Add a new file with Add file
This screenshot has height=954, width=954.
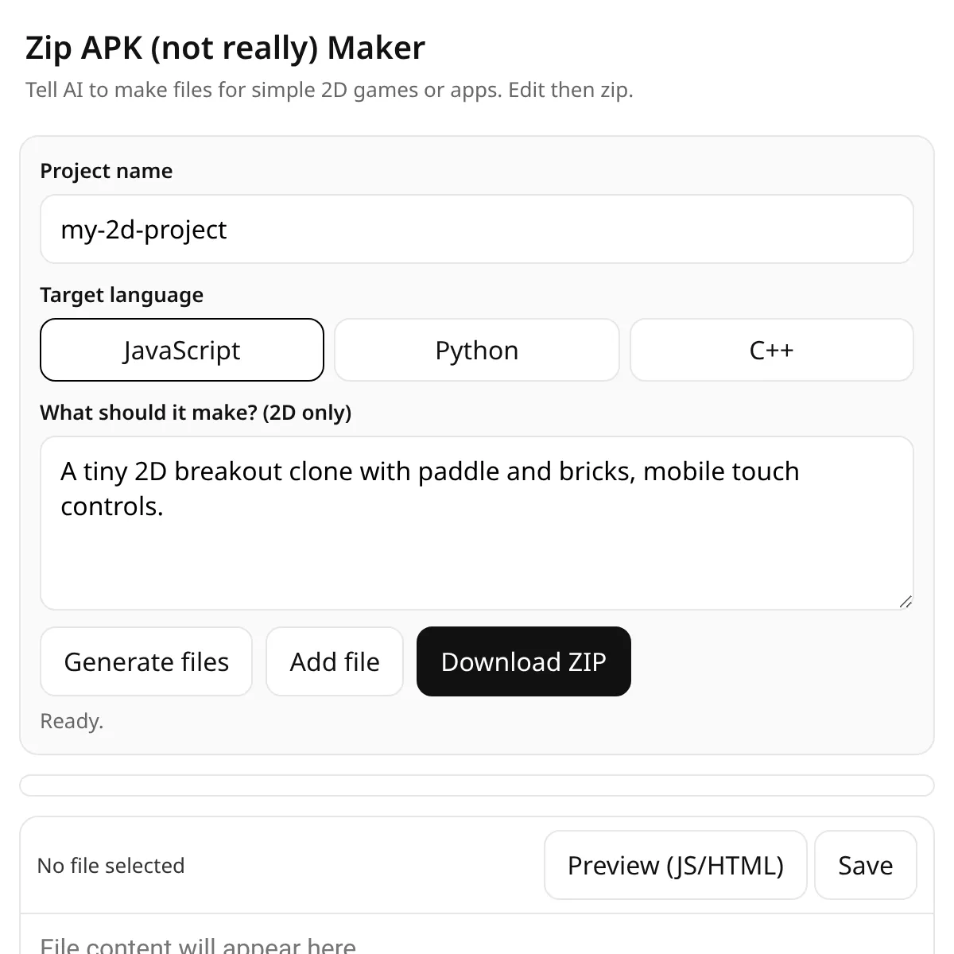pyautogui.click(x=335, y=661)
